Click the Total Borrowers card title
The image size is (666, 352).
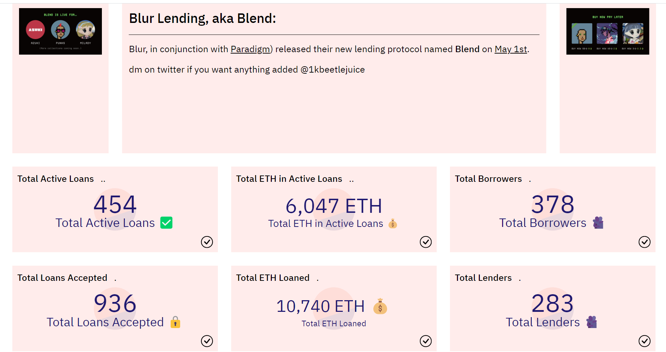pyautogui.click(x=488, y=179)
